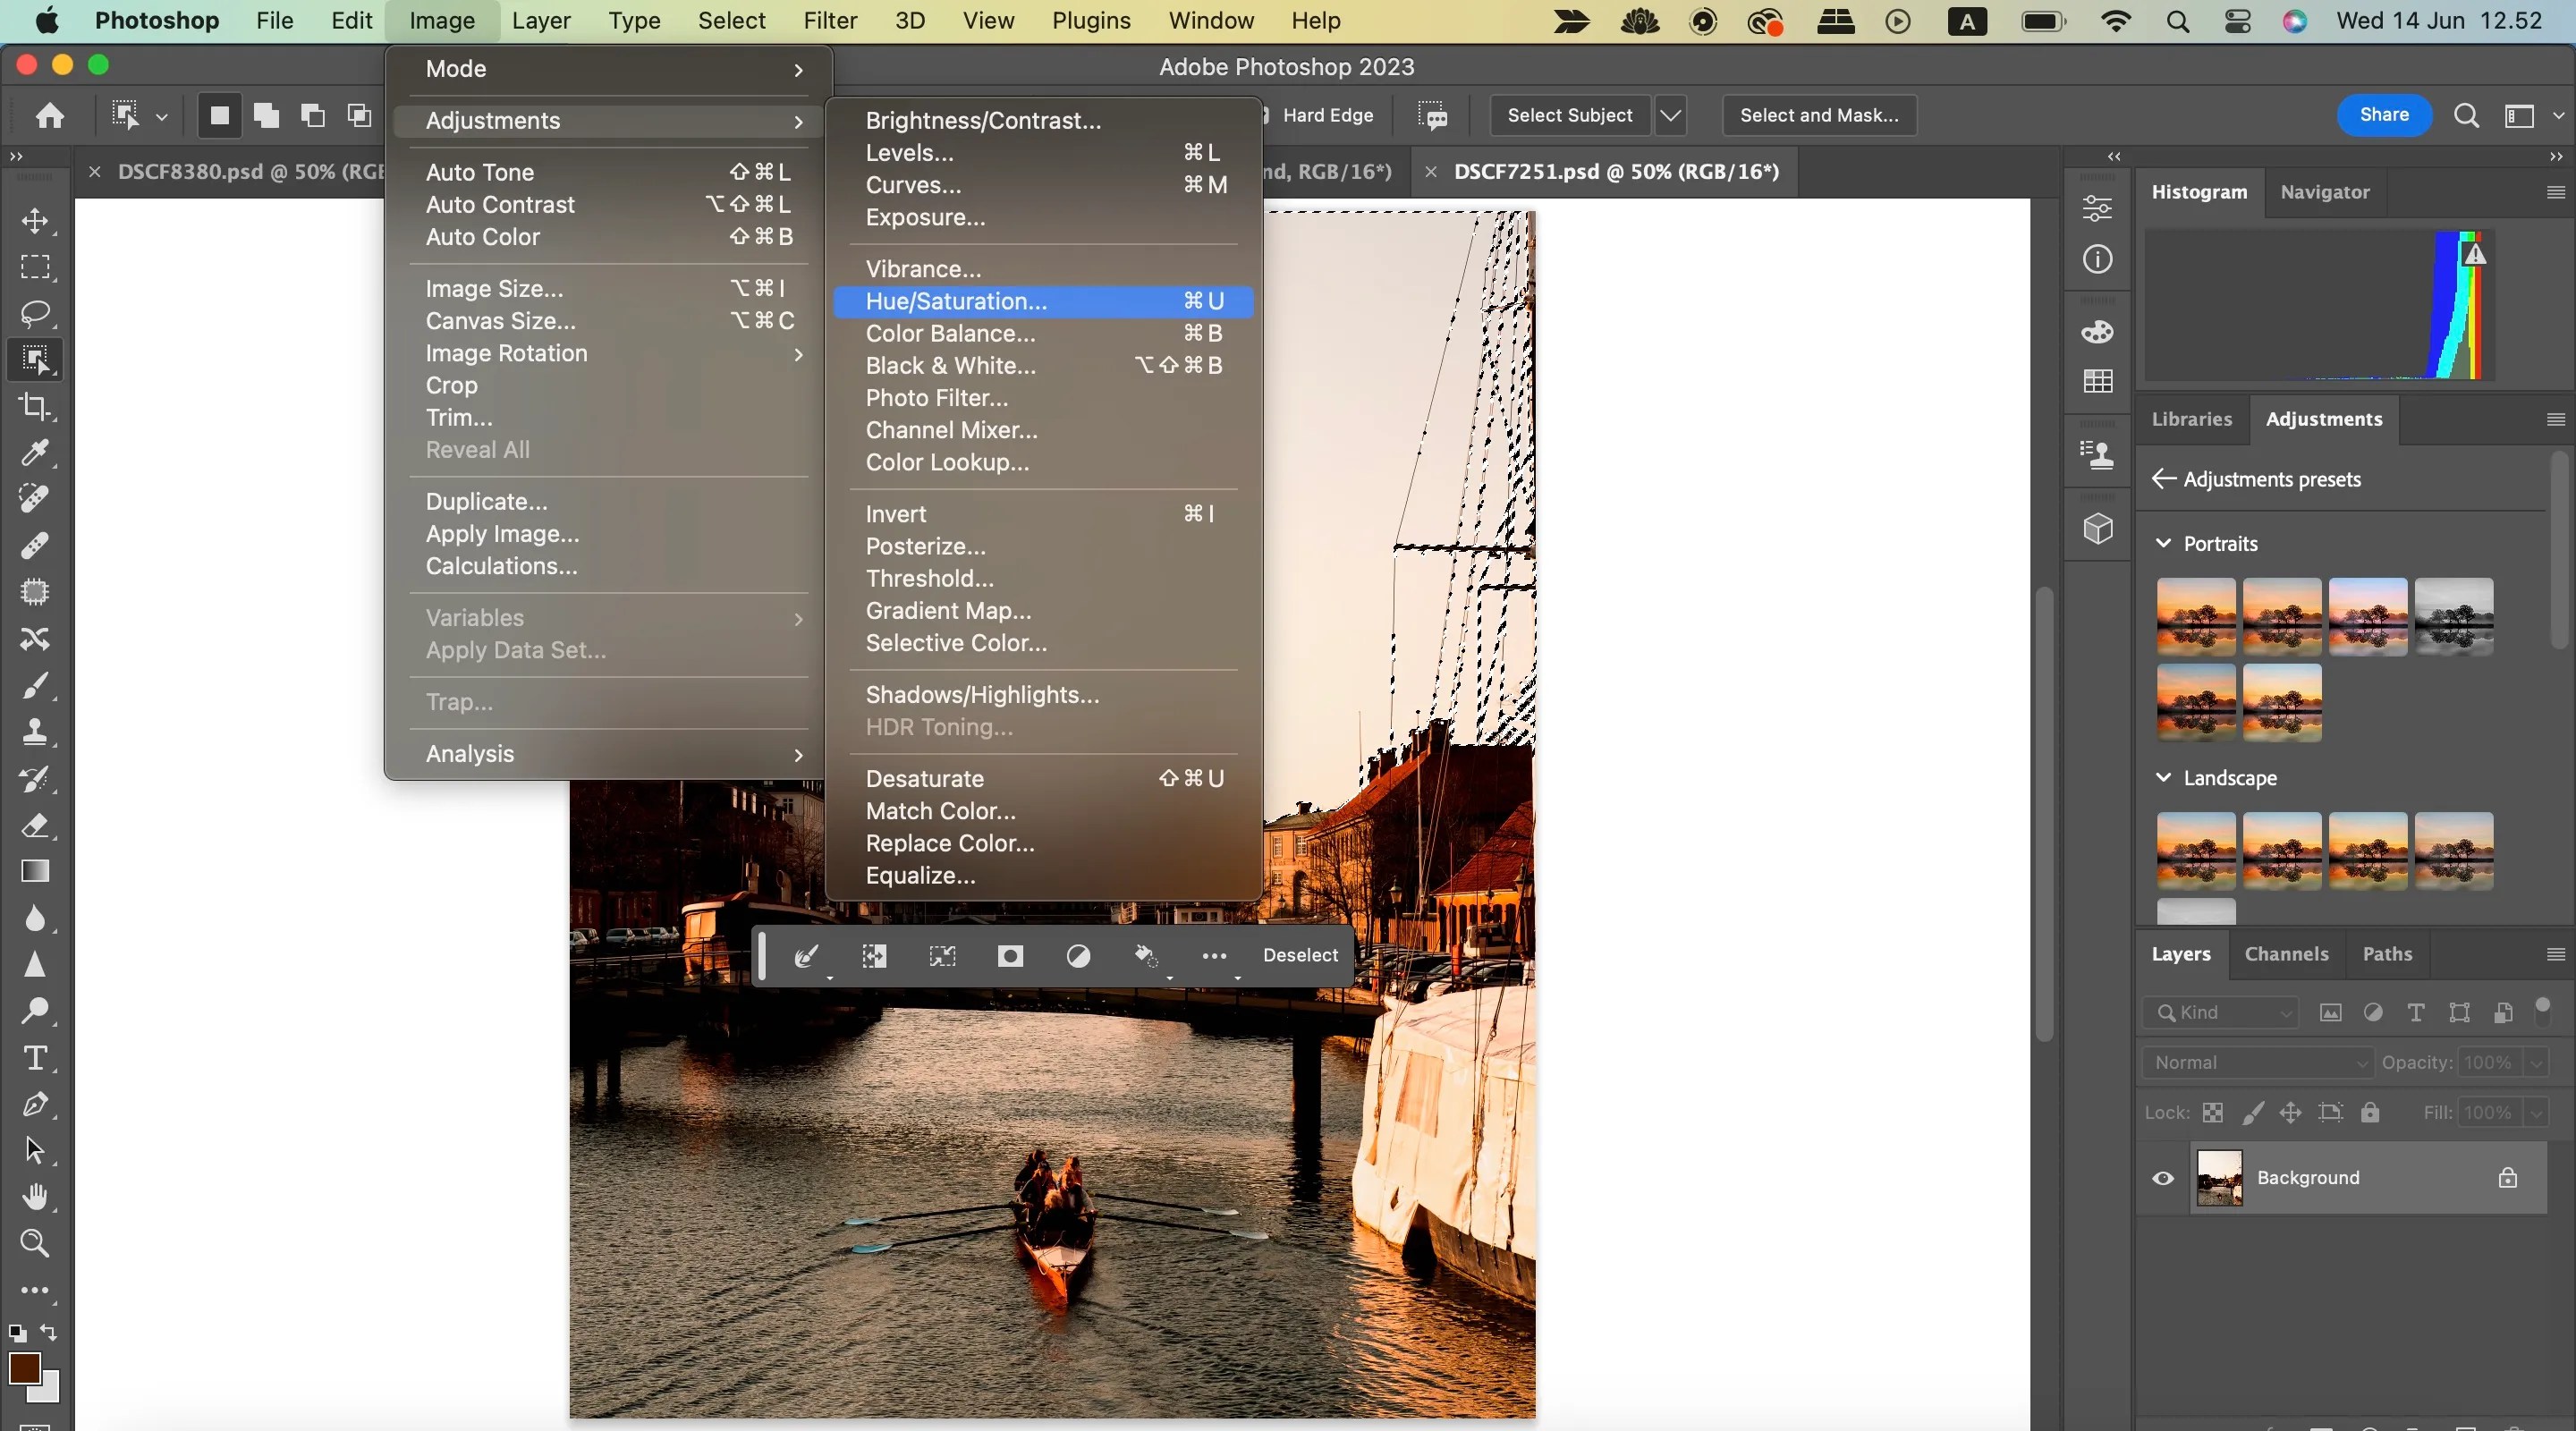Select the Move tool

pos(35,221)
